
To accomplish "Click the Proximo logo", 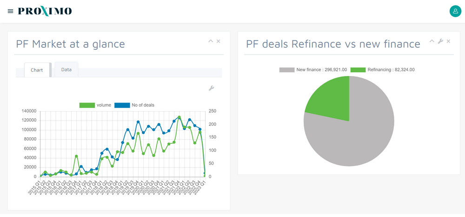I will (45, 11).
